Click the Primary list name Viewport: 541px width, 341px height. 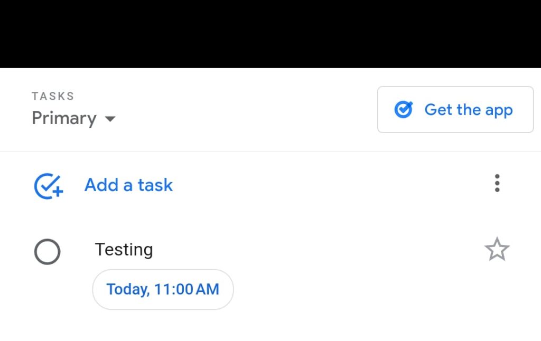tap(64, 118)
